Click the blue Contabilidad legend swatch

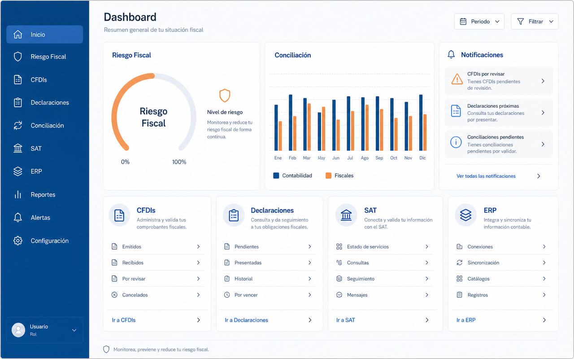(276, 175)
